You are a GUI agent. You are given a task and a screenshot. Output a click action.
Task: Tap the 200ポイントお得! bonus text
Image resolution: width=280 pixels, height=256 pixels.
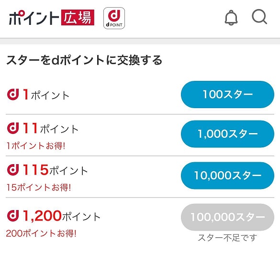[x=41, y=234]
